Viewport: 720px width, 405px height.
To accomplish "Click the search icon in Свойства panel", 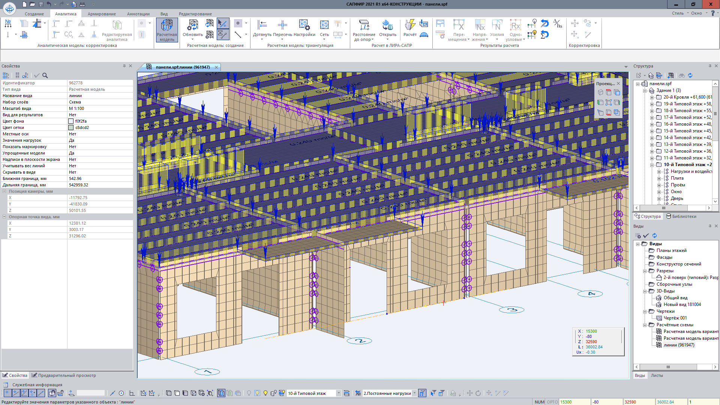I will pos(45,75).
